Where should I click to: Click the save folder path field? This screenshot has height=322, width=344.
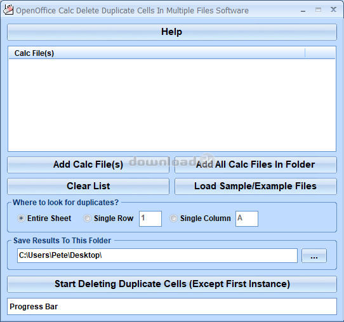tap(157, 255)
